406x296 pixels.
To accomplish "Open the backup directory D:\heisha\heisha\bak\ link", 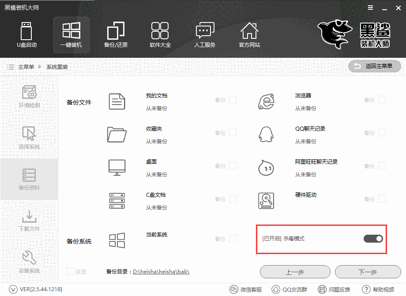I will (x=161, y=272).
